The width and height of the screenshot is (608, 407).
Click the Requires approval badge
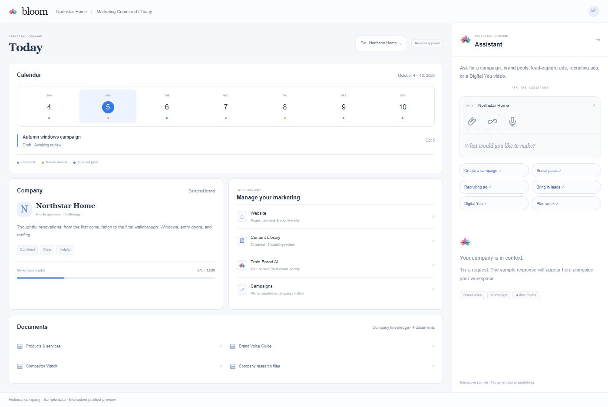pos(427,43)
